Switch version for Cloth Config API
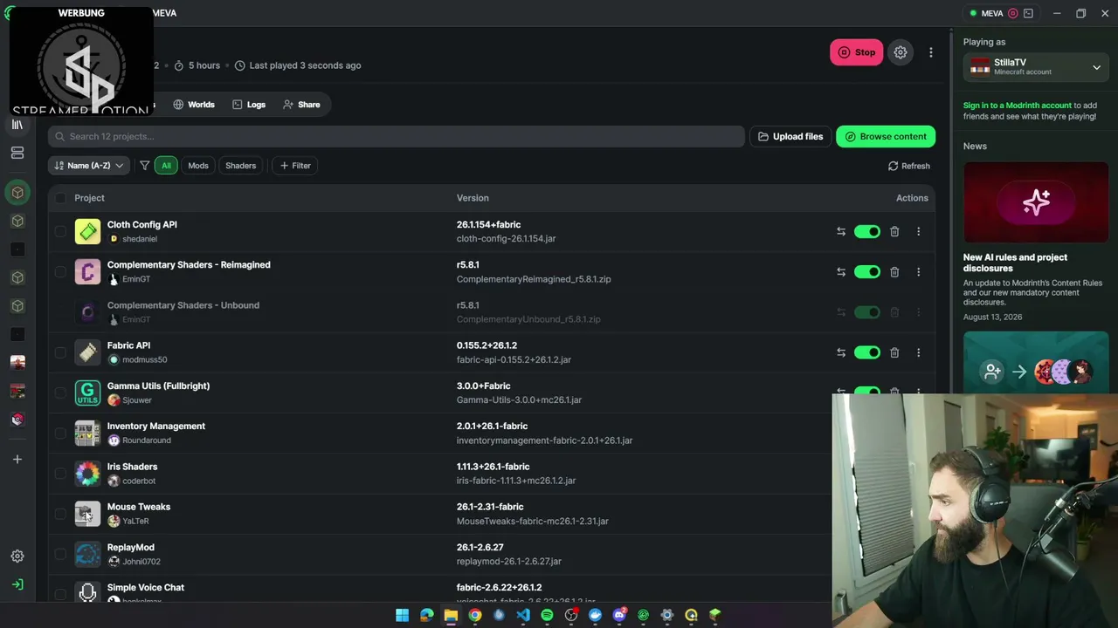The width and height of the screenshot is (1118, 628). point(840,231)
